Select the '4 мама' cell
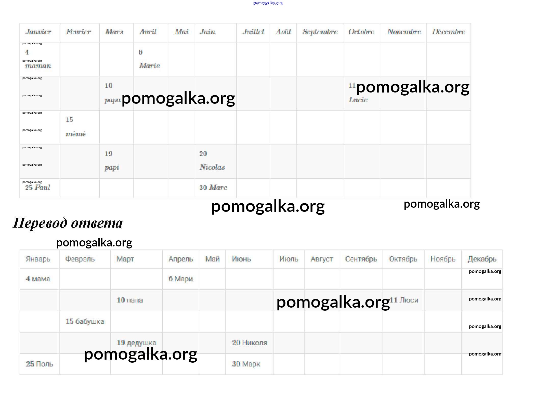The image size is (536, 394). 38,279
